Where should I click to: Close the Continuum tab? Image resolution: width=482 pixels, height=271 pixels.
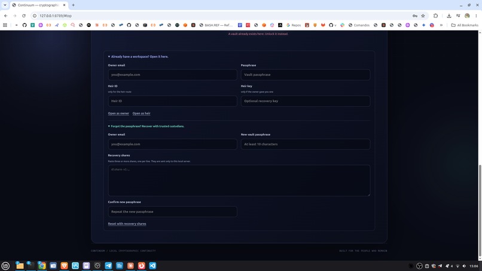pyautogui.click(x=64, y=5)
